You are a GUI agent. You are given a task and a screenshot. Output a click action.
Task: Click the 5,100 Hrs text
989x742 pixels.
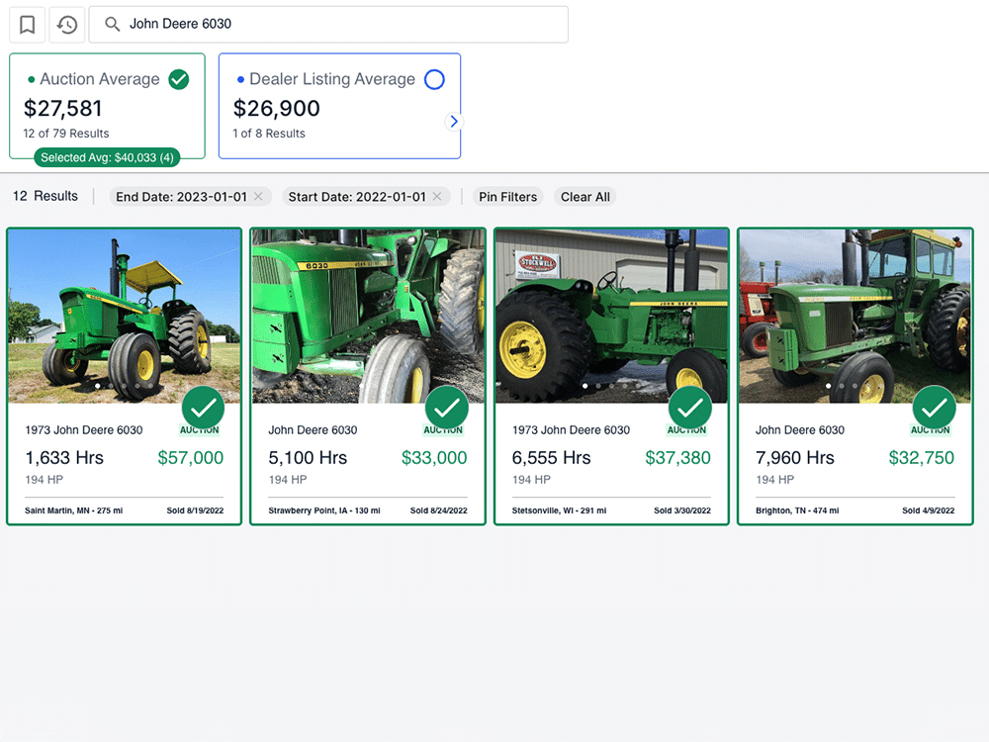pyautogui.click(x=308, y=458)
